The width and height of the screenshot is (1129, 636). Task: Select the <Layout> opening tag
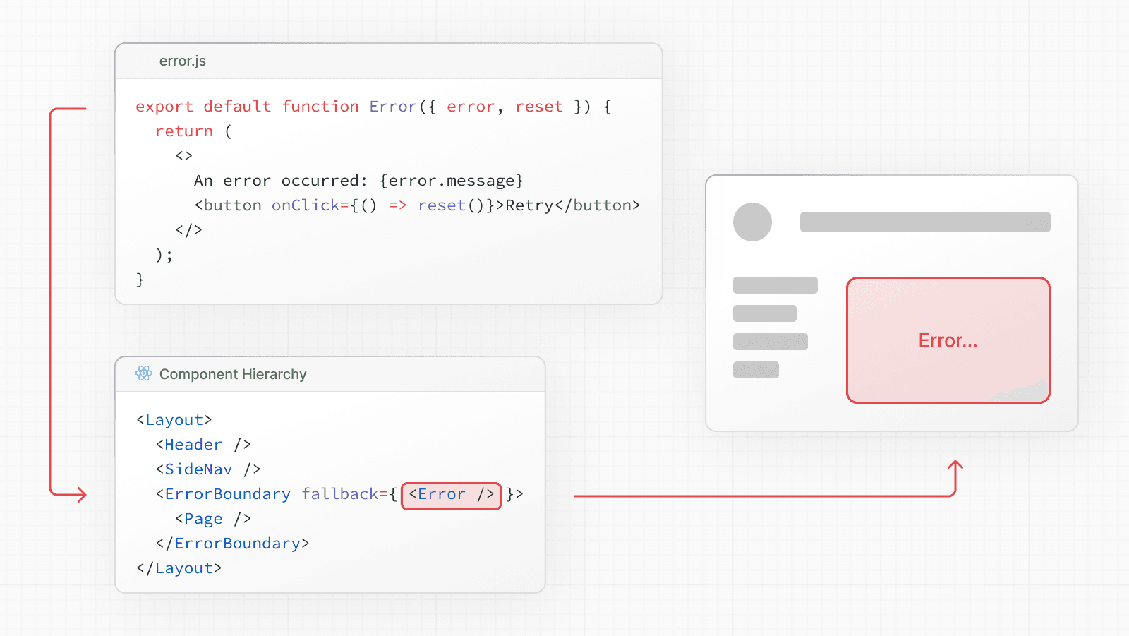click(x=174, y=419)
